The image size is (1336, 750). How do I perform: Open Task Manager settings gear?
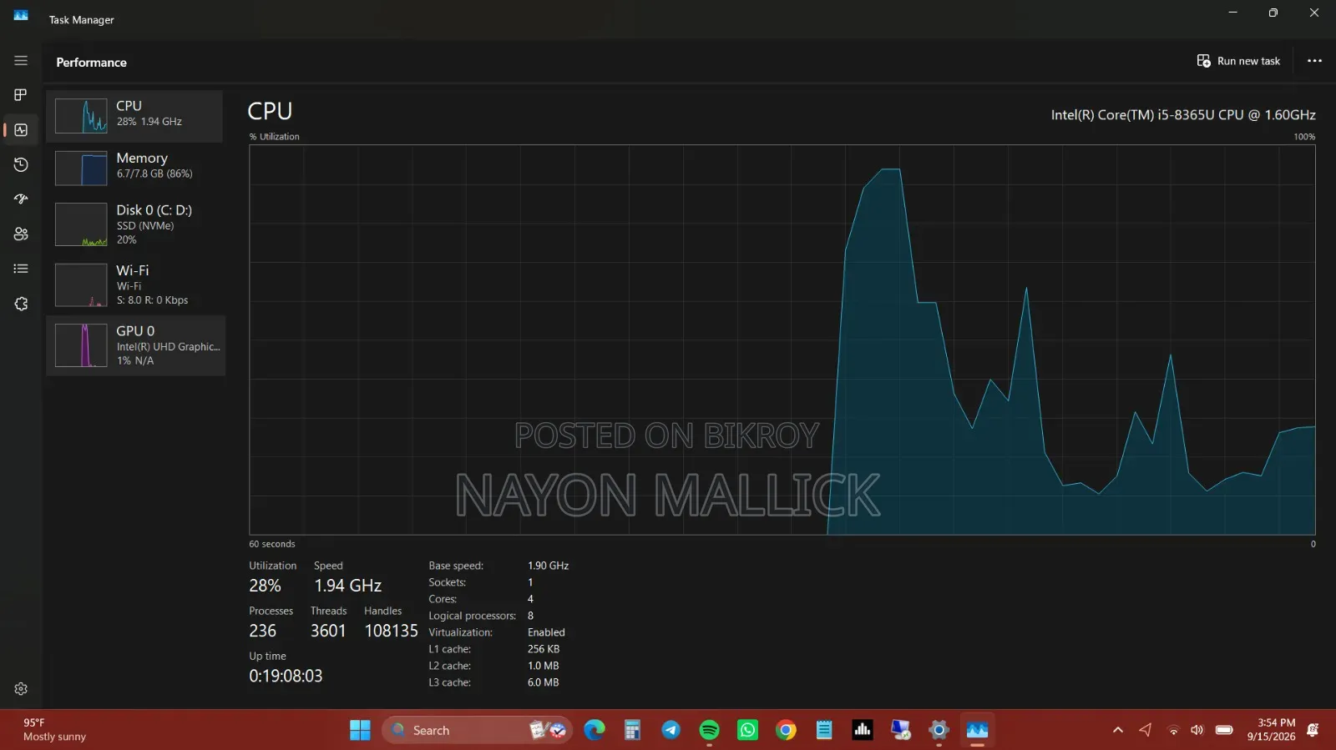pos(21,689)
